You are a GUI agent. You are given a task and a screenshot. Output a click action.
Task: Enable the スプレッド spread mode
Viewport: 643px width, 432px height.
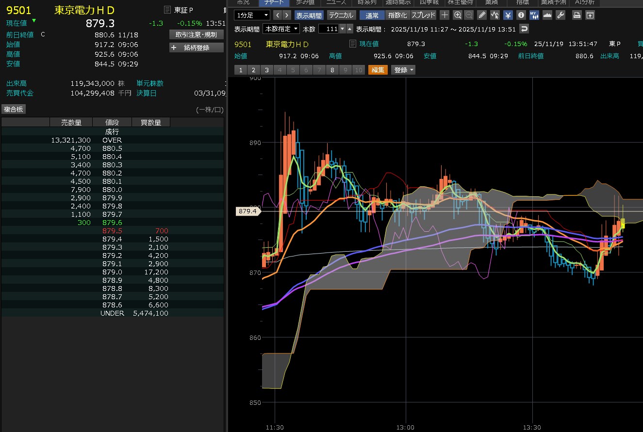coord(424,15)
